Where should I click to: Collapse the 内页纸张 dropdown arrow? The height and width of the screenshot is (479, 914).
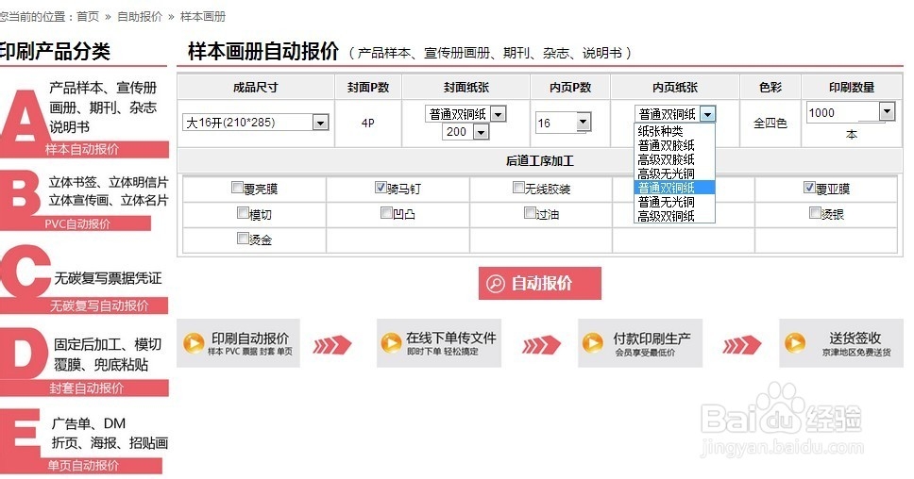[707, 114]
